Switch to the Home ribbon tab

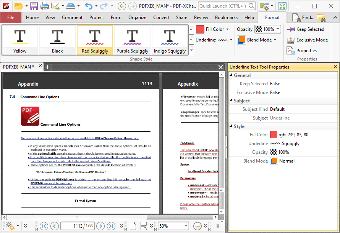click(32, 18)
